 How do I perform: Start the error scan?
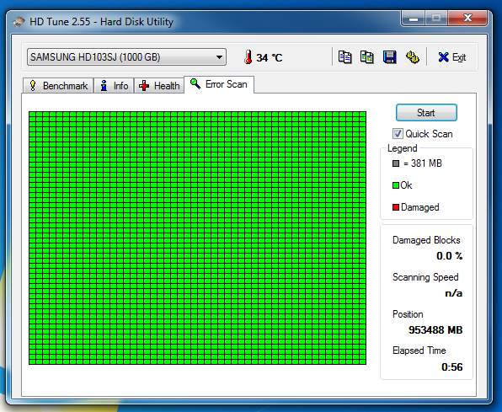[x=426, y=112]
